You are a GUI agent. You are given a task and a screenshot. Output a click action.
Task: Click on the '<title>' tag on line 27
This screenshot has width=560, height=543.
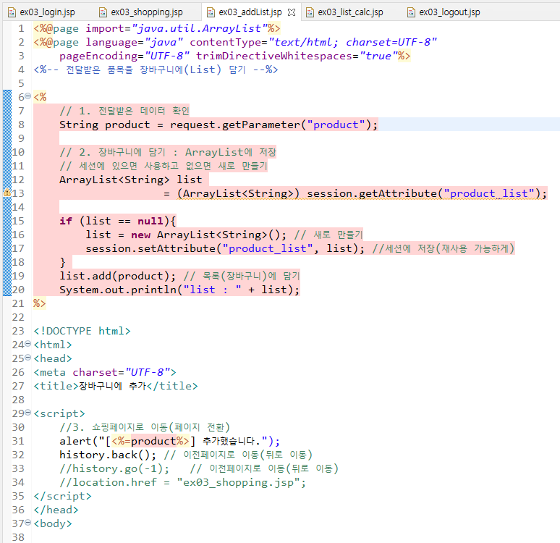tap(56, 386)
